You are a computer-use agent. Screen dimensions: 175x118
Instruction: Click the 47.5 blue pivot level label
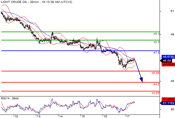click(x=156, y=53)
